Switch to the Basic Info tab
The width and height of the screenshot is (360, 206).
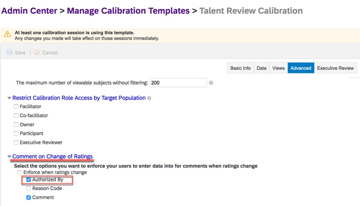coord(240,68)
